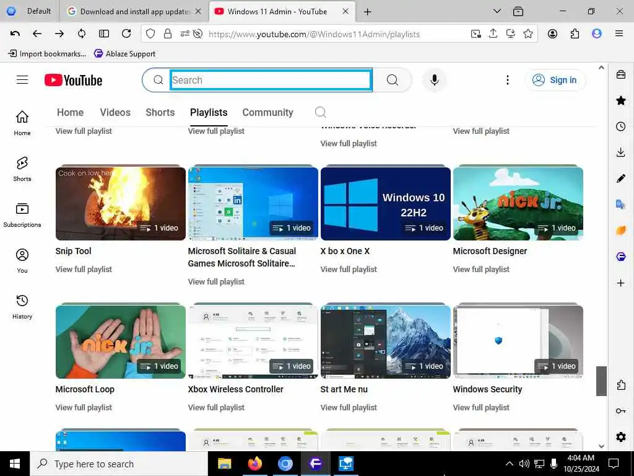
Task: Expand the tab list dropdown arrow
Action: (497, 11)
